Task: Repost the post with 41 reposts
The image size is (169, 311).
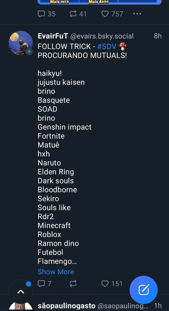Action: tap(78, 14)
